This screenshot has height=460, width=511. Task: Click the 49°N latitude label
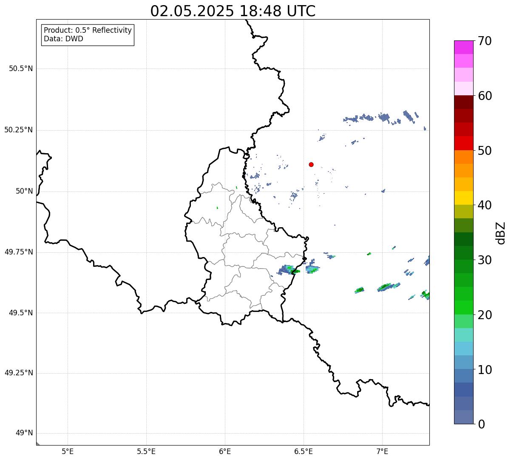(x=24, y=433)
